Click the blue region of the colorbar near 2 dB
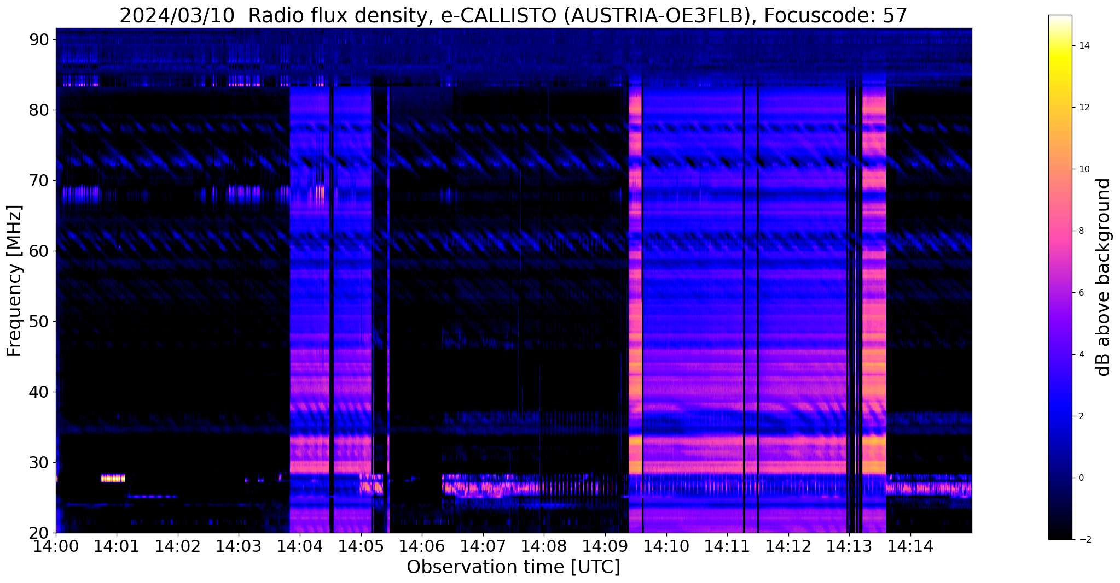The image size is (1120, 583). click(x=1060, y=416)
